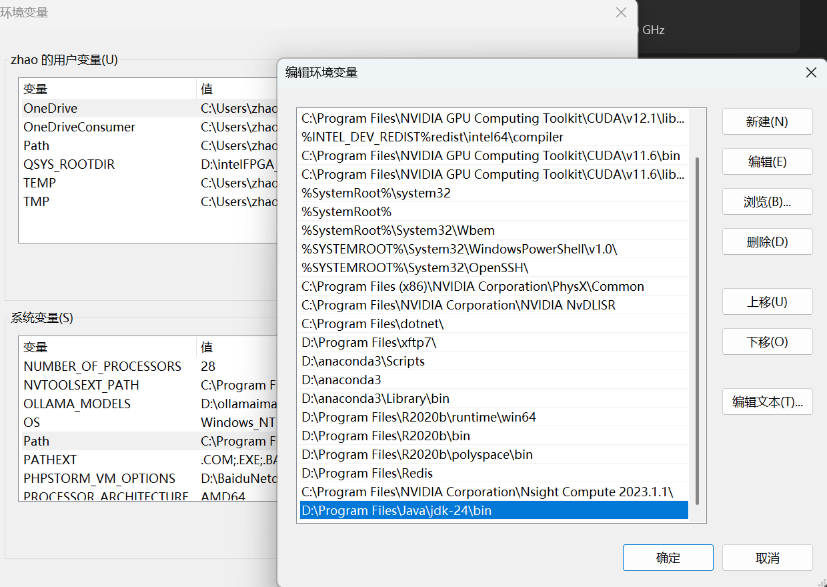Screen dimensions: 827x587
Task: Select the PHPSTORM_VM_OPTIONS system variable
Action: pyautogui.click(x=148, y=478)
